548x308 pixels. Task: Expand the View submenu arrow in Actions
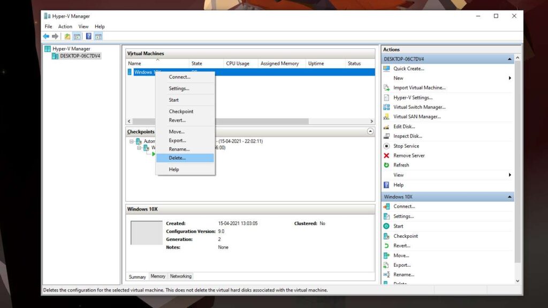(x=510, y=175)
